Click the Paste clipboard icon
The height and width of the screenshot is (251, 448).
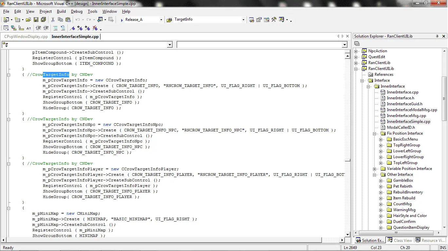coord(68,20)
